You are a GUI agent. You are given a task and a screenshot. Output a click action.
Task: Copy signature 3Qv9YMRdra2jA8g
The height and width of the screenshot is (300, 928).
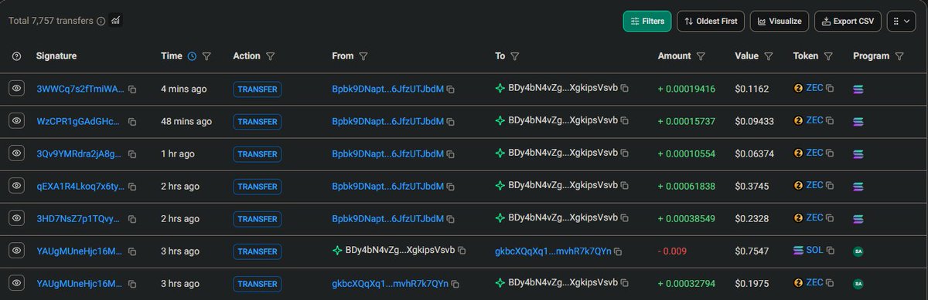coord(132,155)
